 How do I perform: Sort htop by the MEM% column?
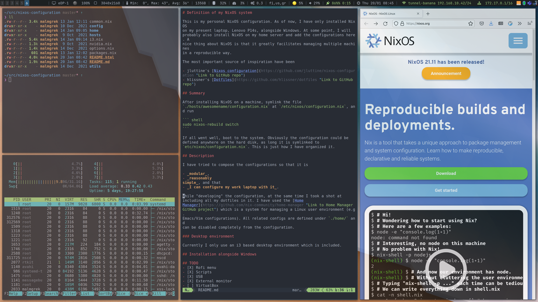coord(123,199)
